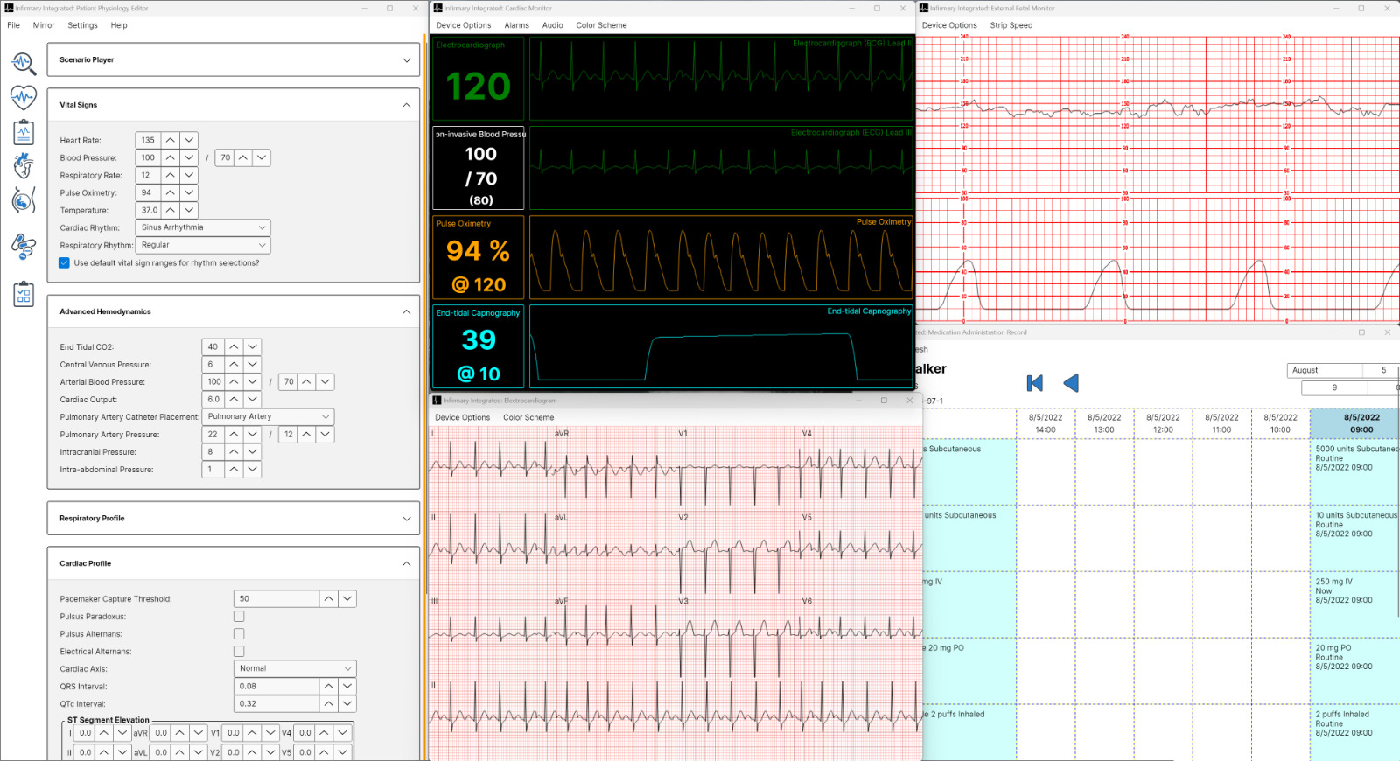Jump to first MAR time column
The image size is (1400, 761).
[x=1034, y=383]
